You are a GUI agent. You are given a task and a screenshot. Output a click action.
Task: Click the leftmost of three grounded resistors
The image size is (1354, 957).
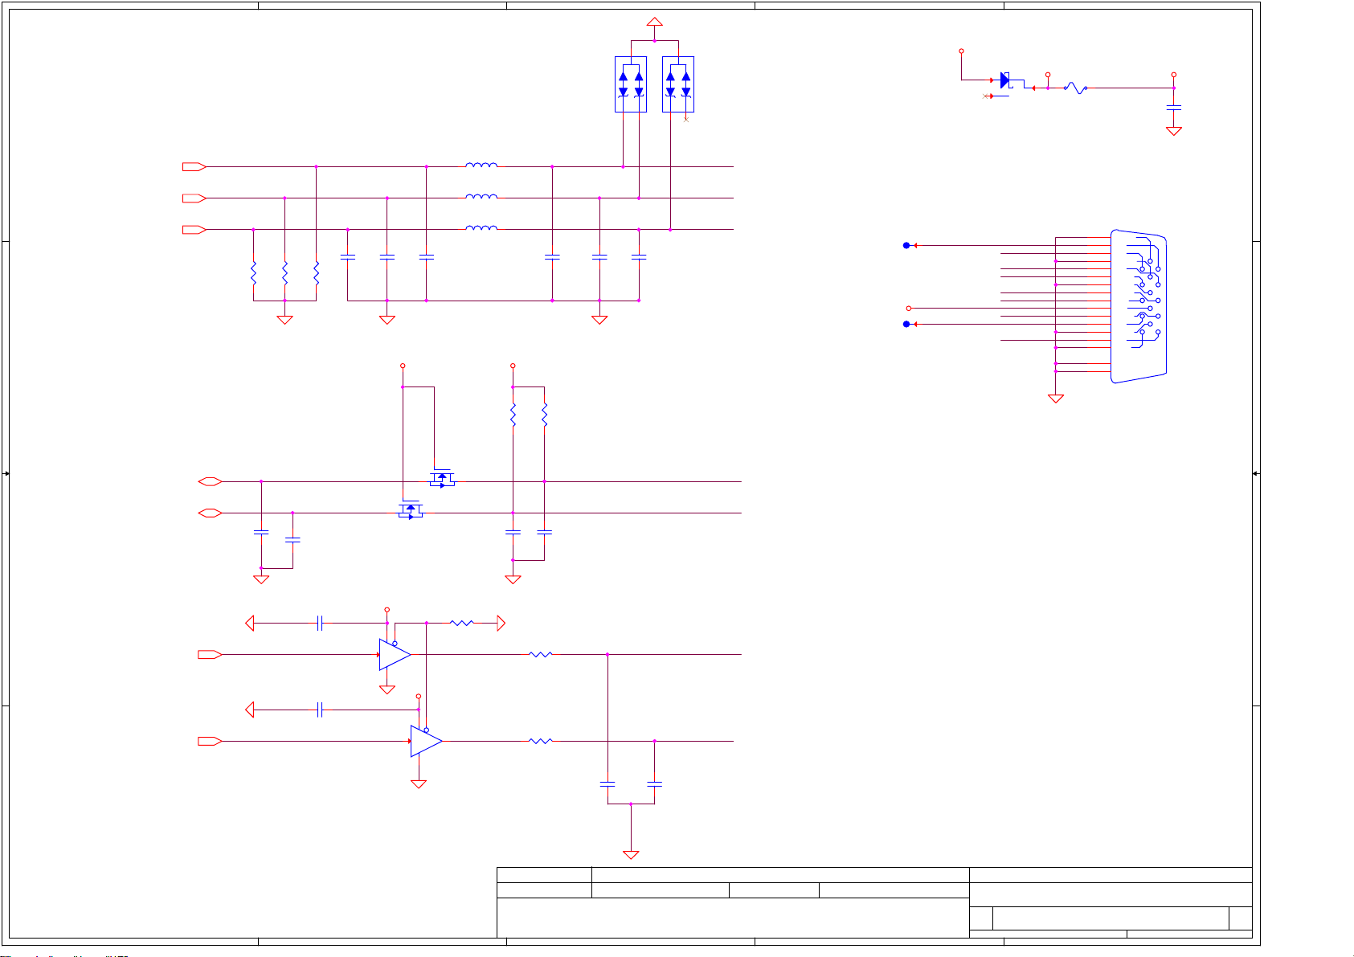pyautogui.click(x=253, y=273)
